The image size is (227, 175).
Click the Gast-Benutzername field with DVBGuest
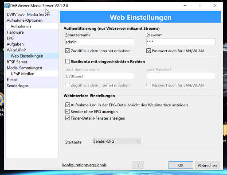pos(100,76)
